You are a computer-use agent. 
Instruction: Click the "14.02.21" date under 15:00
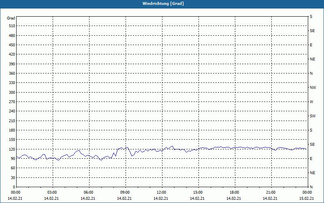tap(197, 199)
